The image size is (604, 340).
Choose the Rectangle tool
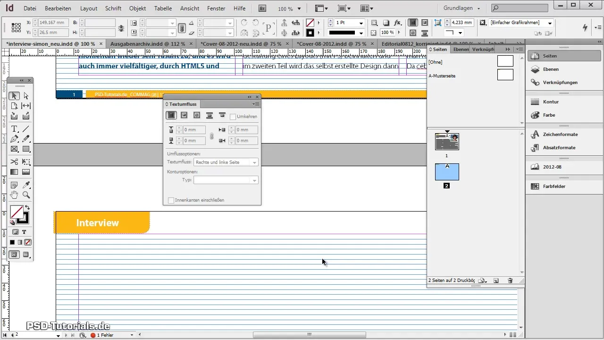(x=26, y=149)
